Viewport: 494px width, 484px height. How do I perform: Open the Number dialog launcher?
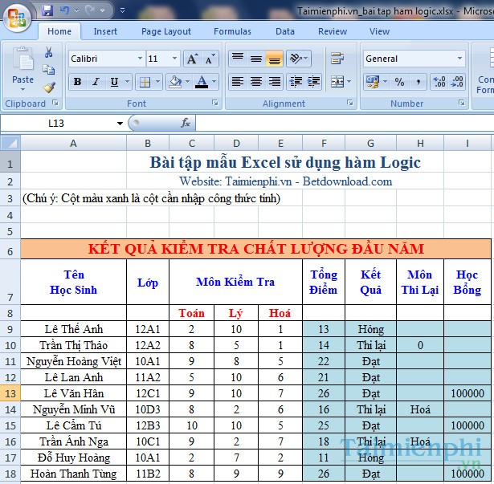[x=462, y=103]
